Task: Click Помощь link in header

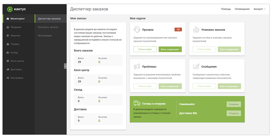Action: (226, 9)
